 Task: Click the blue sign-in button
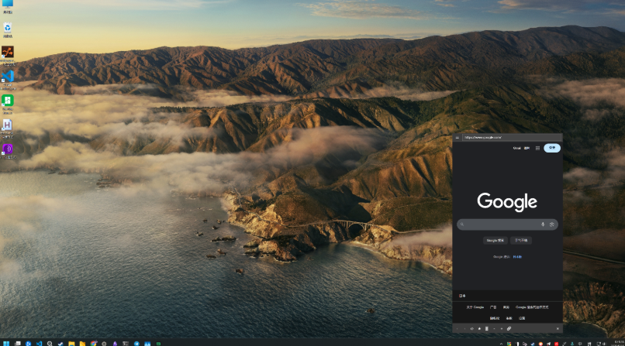click(x=552, y=147)
